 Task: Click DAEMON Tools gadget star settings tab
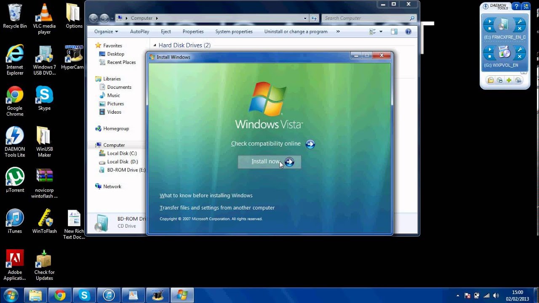point(526,6)
